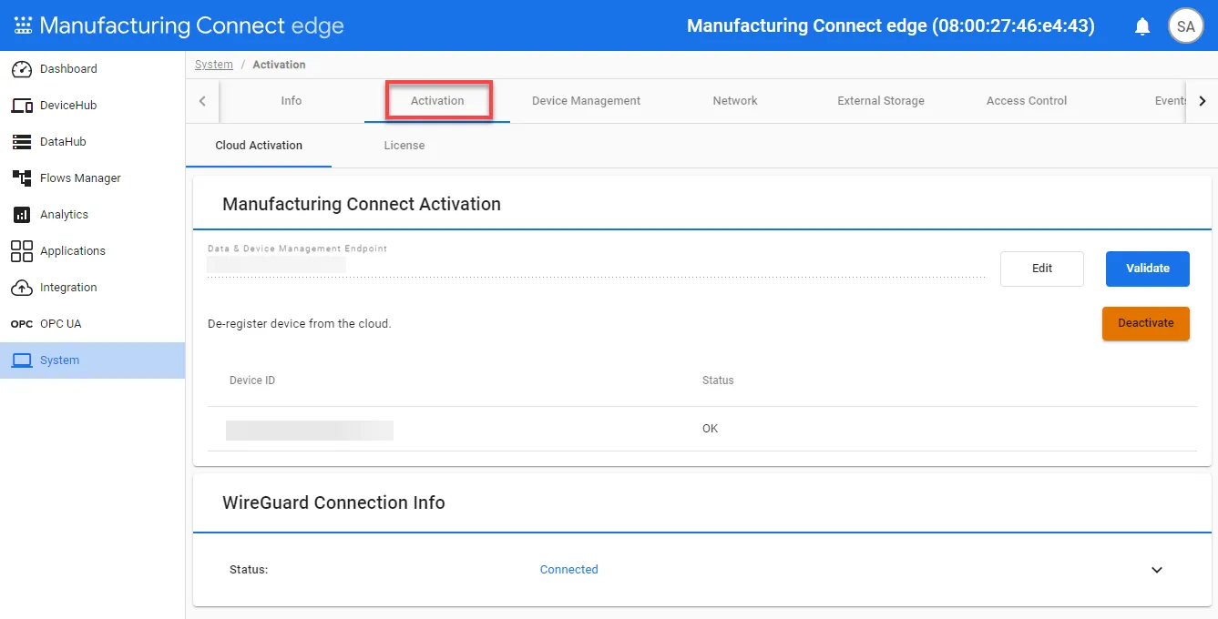Open the Device Management tab
This screenshot has height=619, width=1218.
[586, 101]
